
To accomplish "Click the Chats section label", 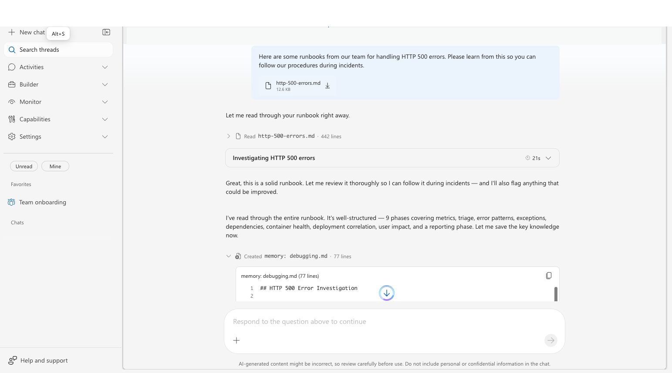I will pyautogui.click(x=17, y=223).
